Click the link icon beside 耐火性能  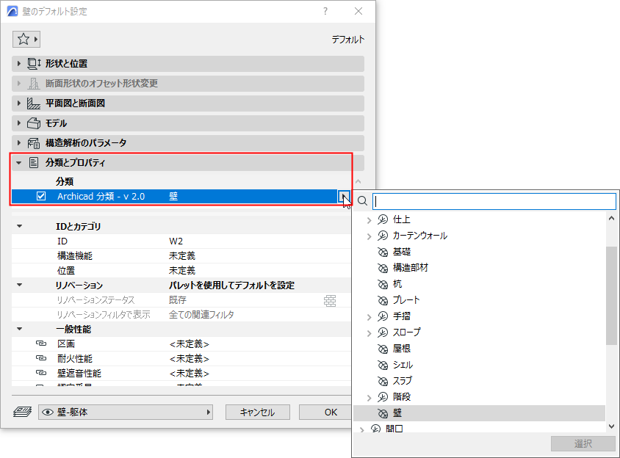tap(40, 358)
